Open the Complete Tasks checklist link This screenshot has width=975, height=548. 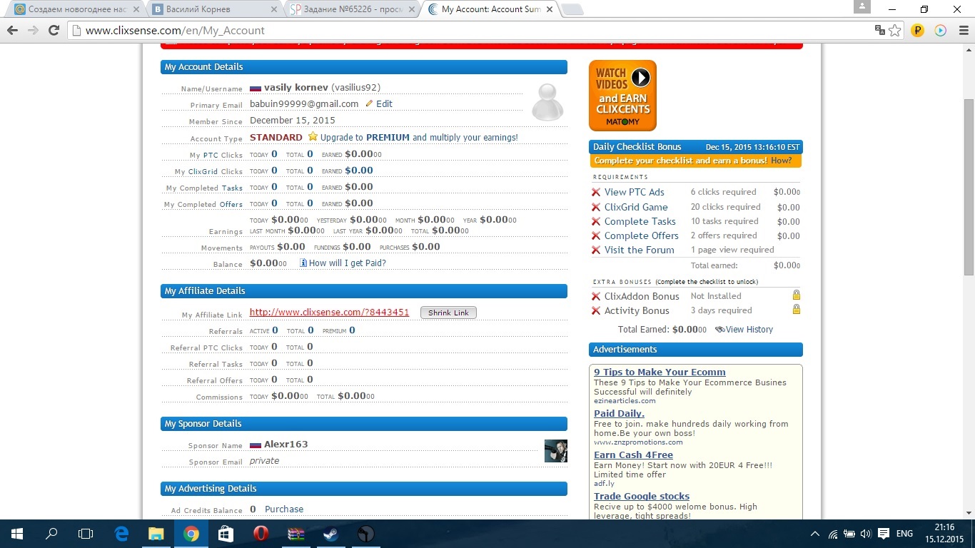(640, 221)
